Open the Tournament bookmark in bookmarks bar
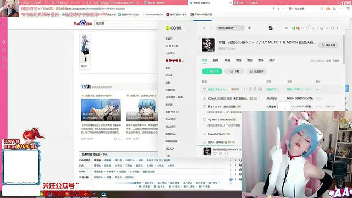 [x=153, y=14]
